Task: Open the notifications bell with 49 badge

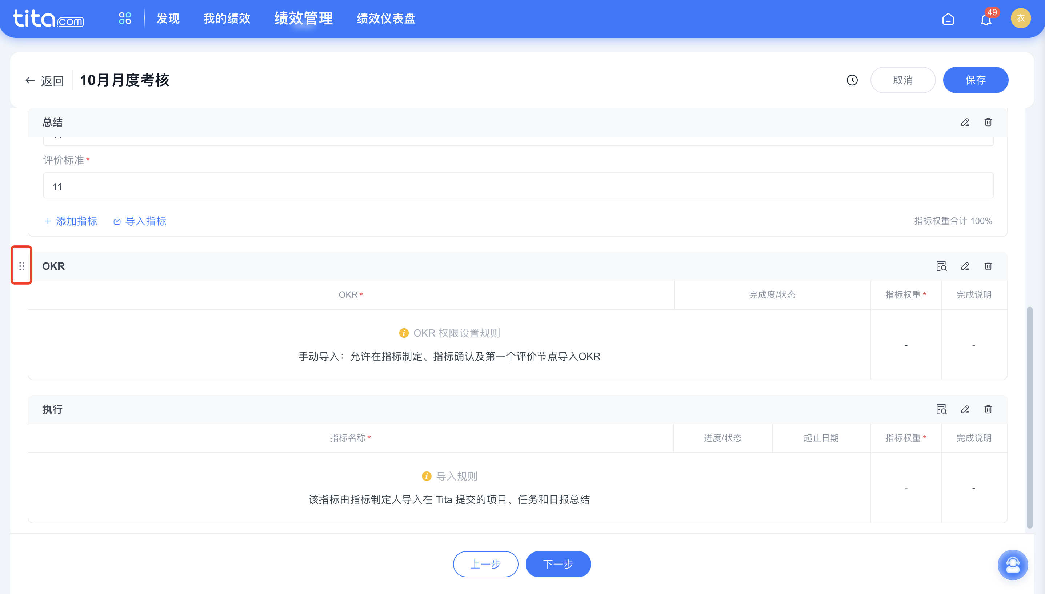Action: click(987, 19)
